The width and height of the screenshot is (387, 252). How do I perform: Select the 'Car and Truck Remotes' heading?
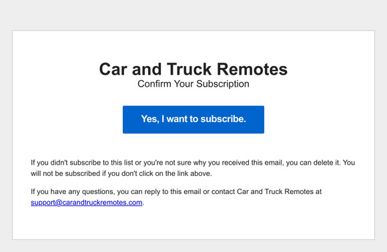point(193,69)
